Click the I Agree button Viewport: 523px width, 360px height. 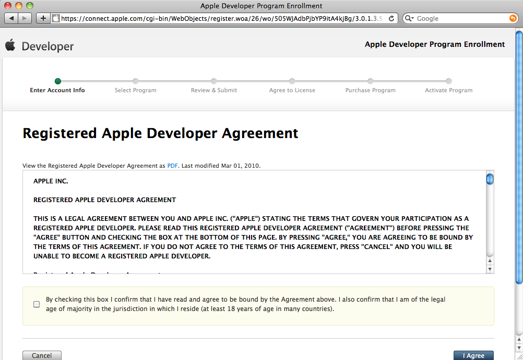pyautogui.click(x=473, y=355)
